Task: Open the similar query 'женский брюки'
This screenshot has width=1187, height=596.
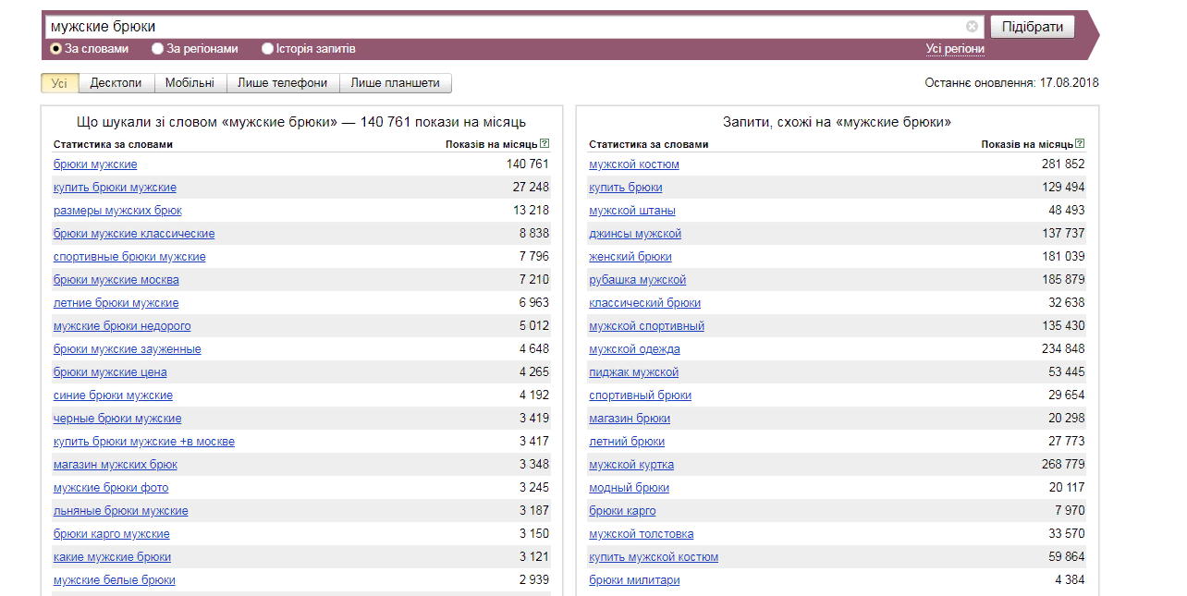Action: point(630,257)
